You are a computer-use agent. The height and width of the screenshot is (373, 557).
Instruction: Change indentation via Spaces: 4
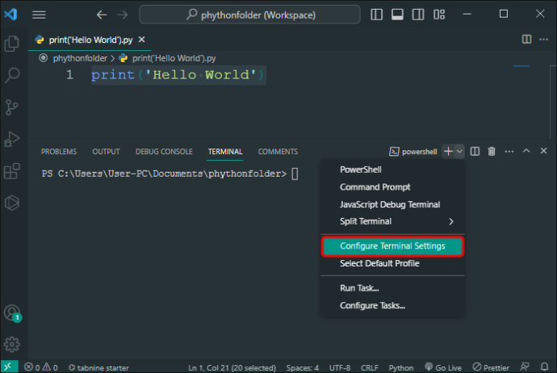tap(303, 367)
